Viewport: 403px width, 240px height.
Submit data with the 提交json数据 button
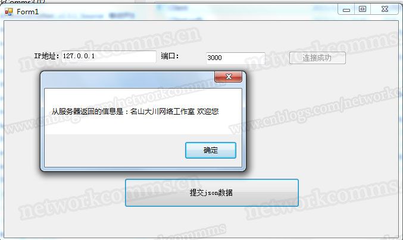pyautogui.click(x=211, y=192)
